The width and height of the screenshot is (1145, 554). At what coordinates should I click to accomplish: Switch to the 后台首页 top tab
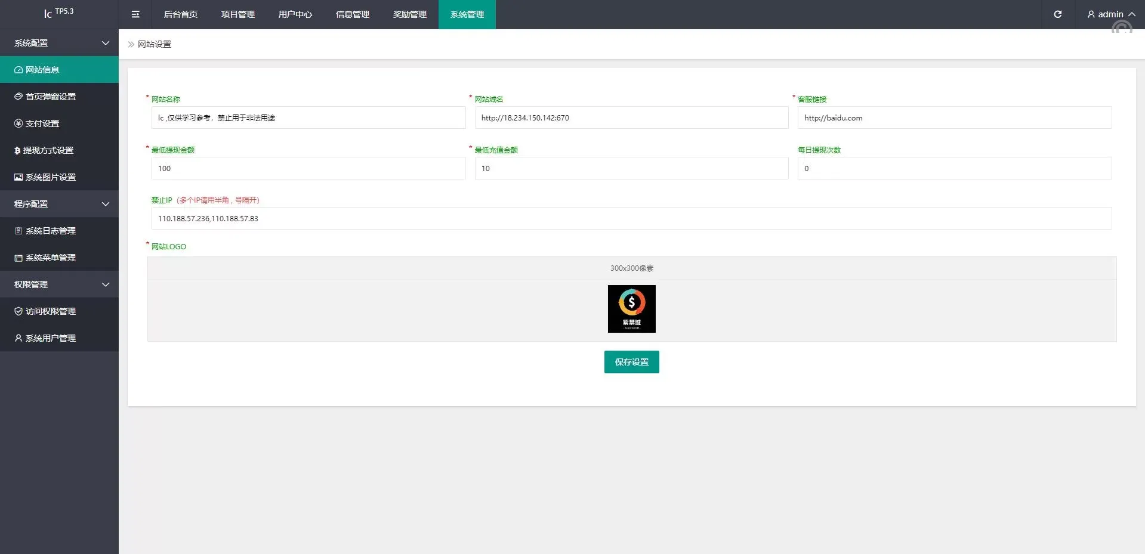coord(180,14)
